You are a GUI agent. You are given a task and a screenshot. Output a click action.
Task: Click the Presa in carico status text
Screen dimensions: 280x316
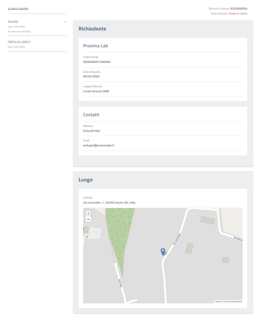point(238,13)
